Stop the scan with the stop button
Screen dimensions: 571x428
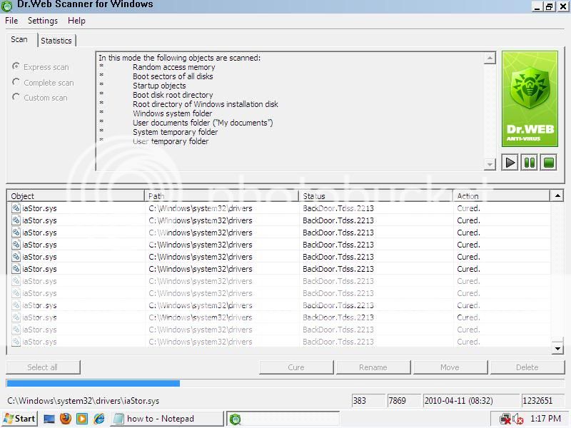(547, 163)
